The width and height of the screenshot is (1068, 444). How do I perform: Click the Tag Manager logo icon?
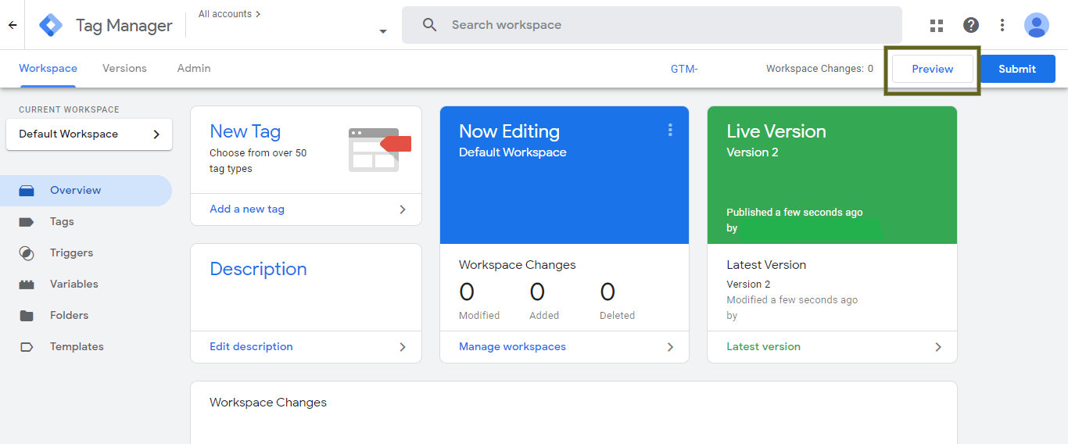[51, 25]
